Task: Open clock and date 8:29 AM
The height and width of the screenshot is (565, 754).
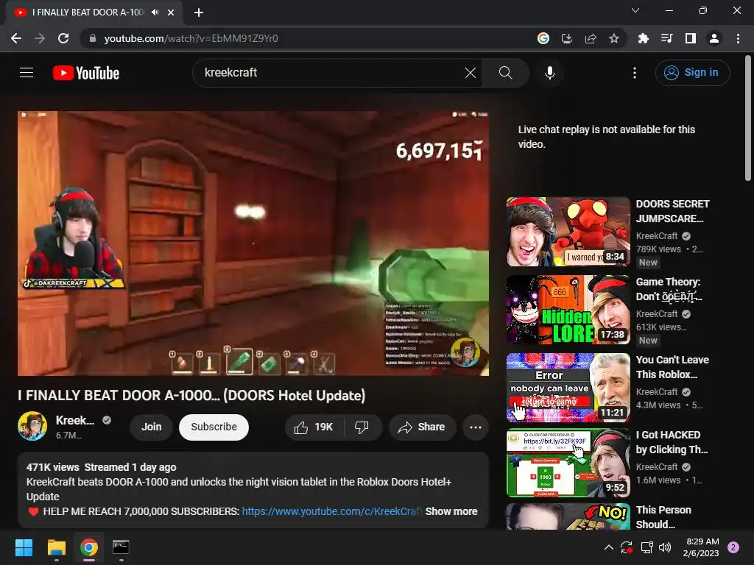Action: click(702, 547)
